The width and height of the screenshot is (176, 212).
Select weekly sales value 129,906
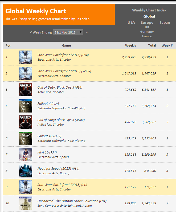pyautogui.click(x=130, y=203)
